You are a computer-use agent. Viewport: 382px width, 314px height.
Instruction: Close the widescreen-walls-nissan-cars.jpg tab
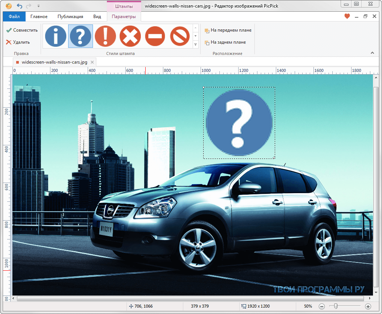pyautogui.click(x=92, y=62)
